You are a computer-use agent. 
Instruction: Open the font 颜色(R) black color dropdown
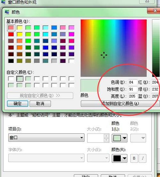click(x=120, y=158)
